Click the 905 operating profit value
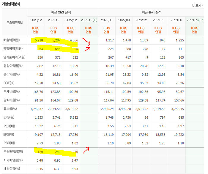Image resolution: width=208 pixels, height=174 pixels. (75, 49)
